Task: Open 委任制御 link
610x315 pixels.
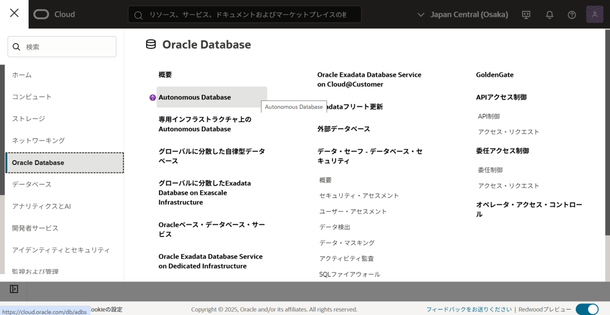Action: [x=490, y=170]
